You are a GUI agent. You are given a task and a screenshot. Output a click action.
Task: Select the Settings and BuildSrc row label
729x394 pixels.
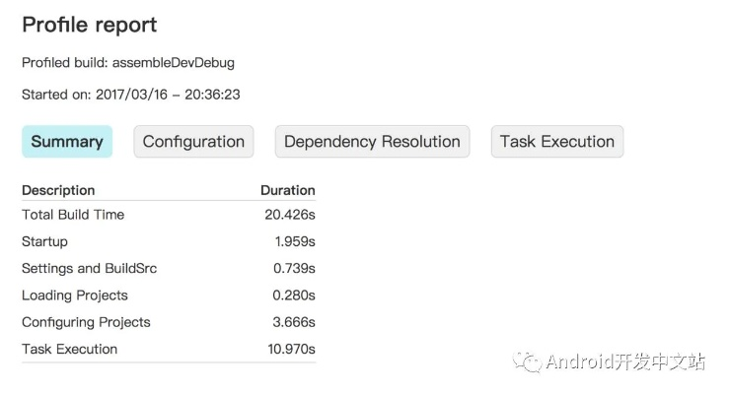pos(89,268)
